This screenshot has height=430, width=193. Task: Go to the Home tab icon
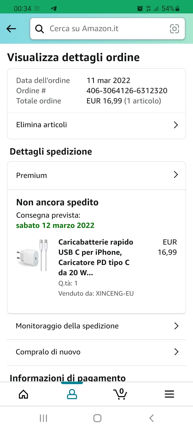coord(23,394)
